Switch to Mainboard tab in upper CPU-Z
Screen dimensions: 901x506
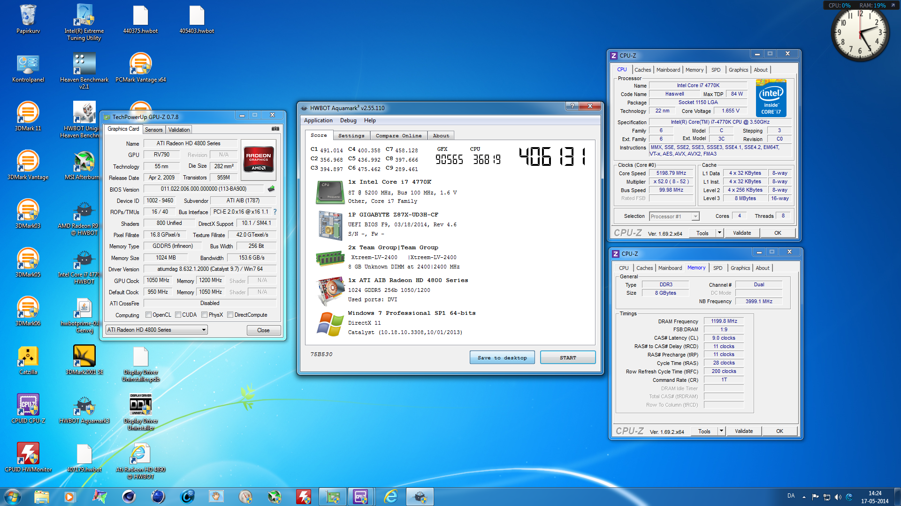tap(668, 70)
